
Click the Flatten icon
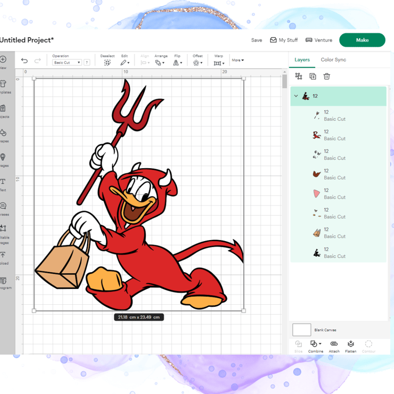click(x=351, y=344)
